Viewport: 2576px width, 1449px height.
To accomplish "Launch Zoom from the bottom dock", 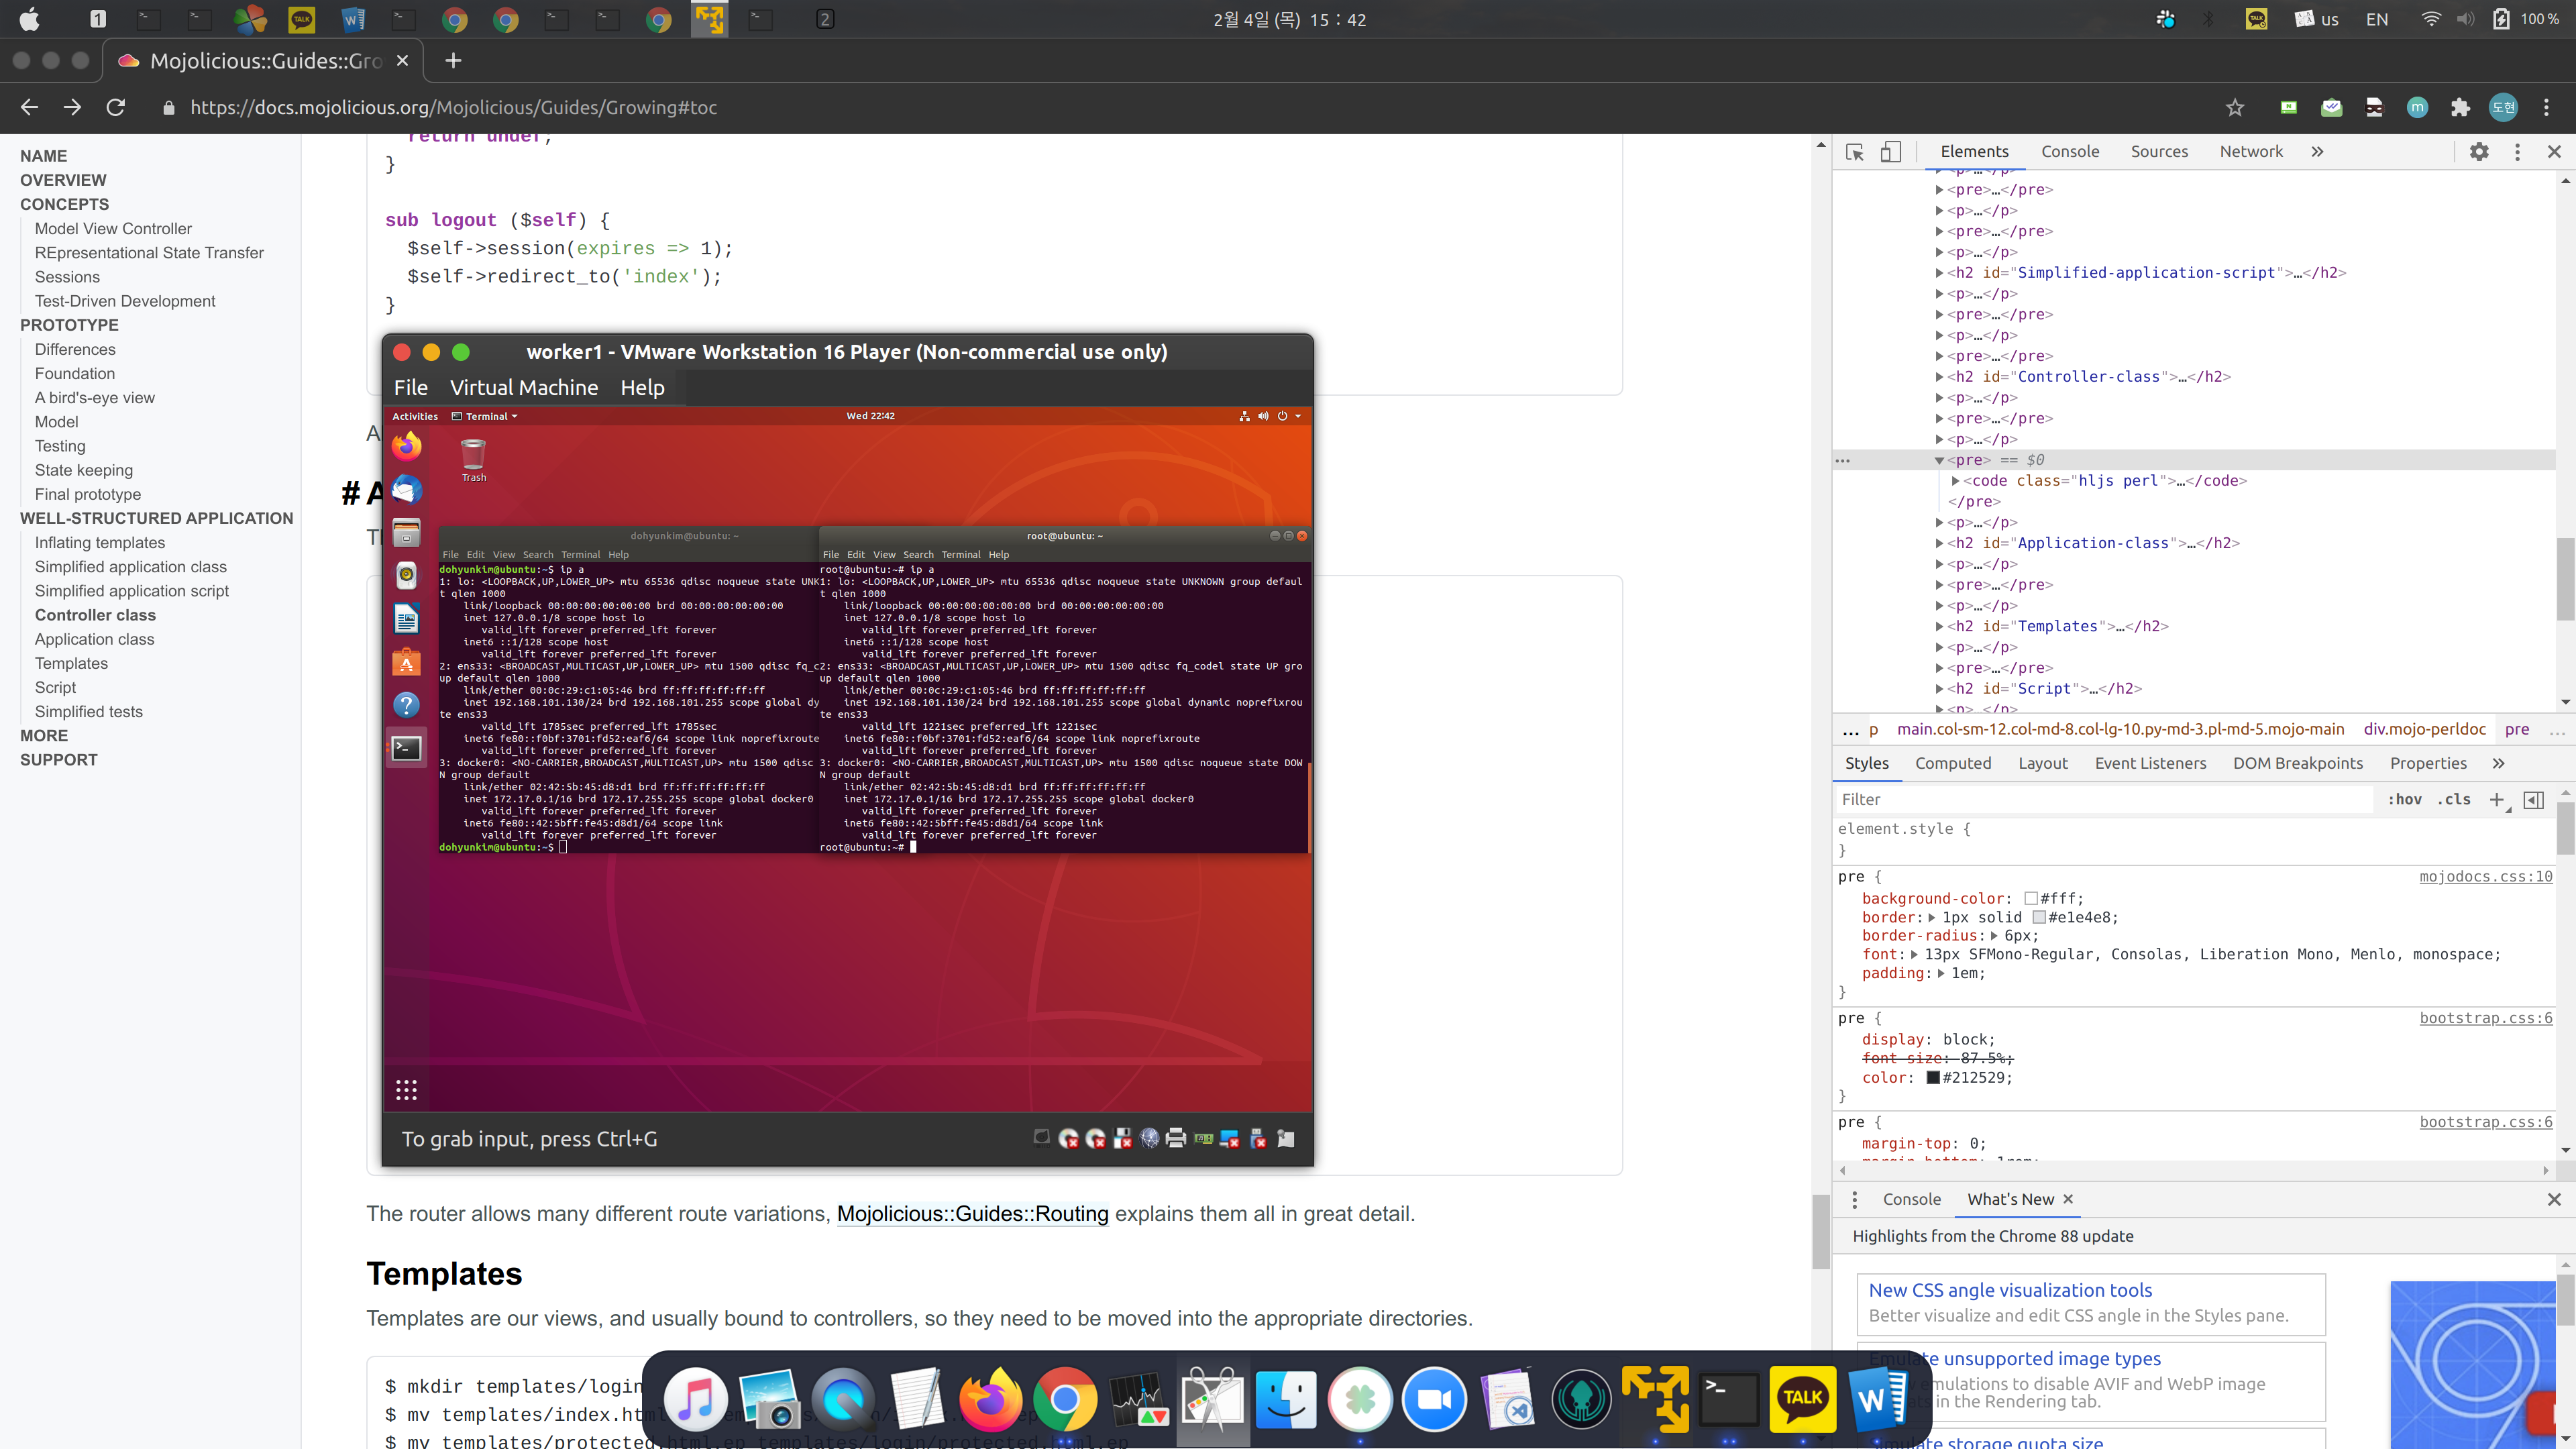I will (1434, 1398).
